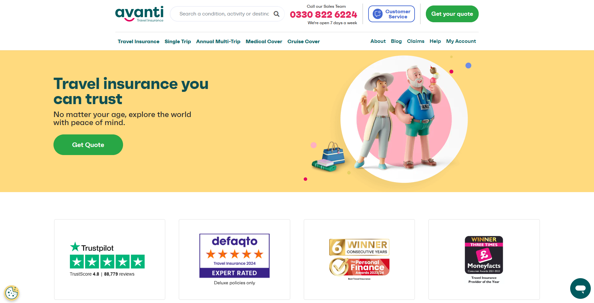Call the 0330 822 6224 sales number
Viewport: 594px width, 303px height.
click(x=323, y=15)
